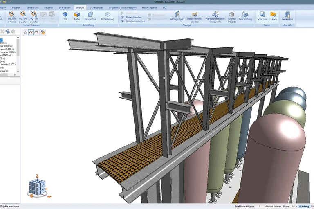Toggle Achsfang in status bar
The image size is (314, 209).
pyautogui.click(x=304, y=207)
